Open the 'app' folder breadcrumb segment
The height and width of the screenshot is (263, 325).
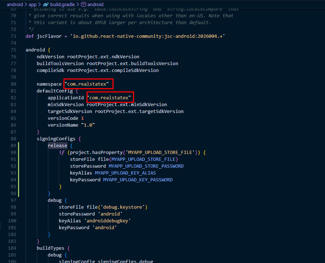click(x=32, y=5)
